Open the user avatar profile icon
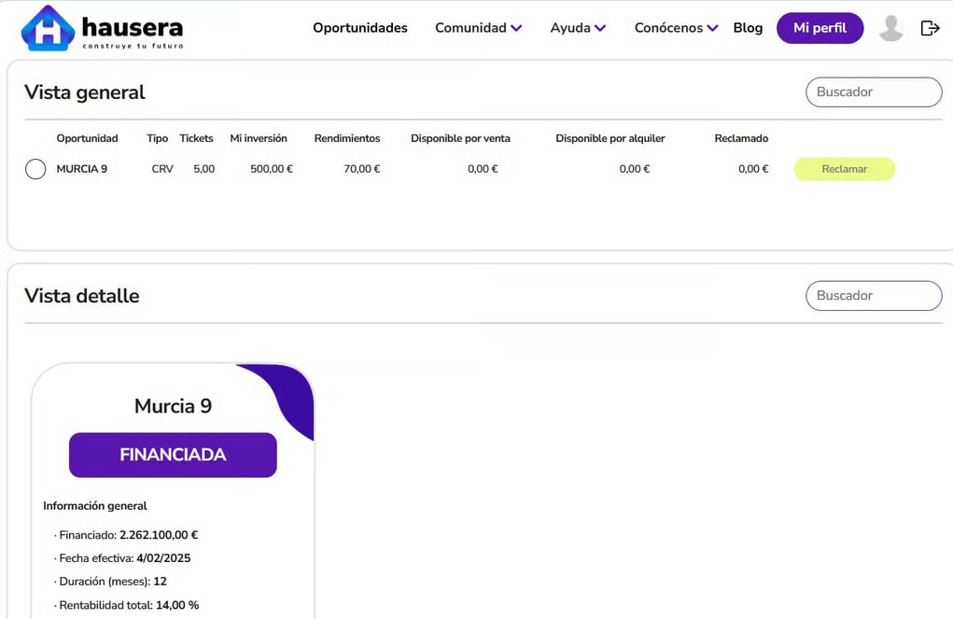Image resolution: width=953 pixels, height=619 pixels. (890, 28)
